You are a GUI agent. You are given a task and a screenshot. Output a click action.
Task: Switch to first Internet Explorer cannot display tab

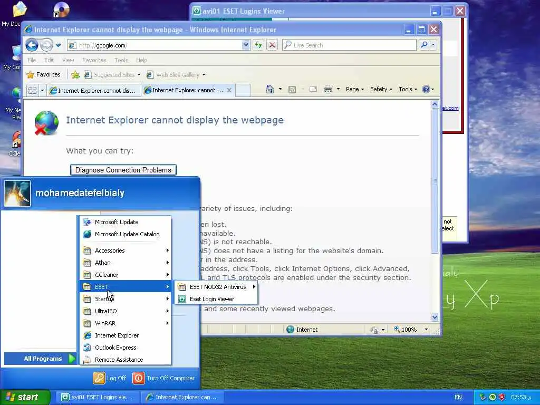tap(94, 91)
